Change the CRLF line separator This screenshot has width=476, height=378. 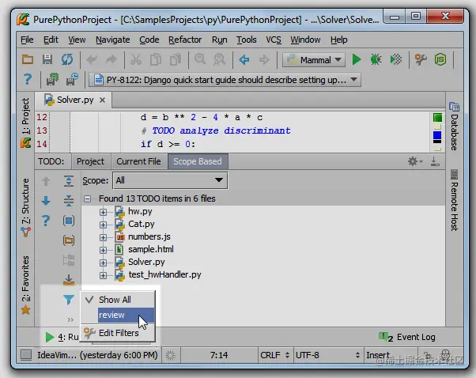coord(275,354)
